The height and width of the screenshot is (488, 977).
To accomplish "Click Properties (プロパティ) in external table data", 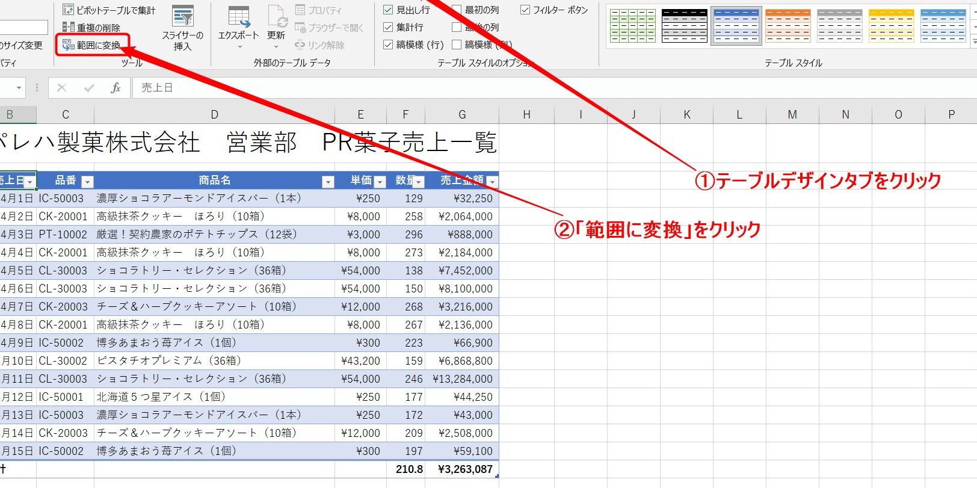I will [319, 10].
